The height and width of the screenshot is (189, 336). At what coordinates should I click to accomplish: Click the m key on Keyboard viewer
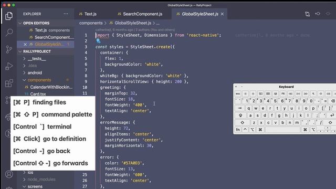[297, 122]
